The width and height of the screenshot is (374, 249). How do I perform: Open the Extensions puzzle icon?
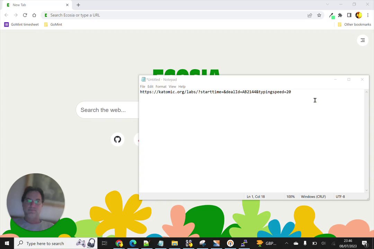tap(340, 15)
